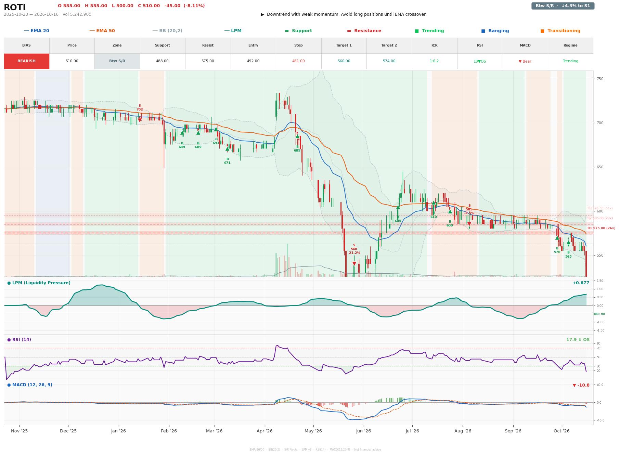Click the Resistance legend item

tap(364, 31)
